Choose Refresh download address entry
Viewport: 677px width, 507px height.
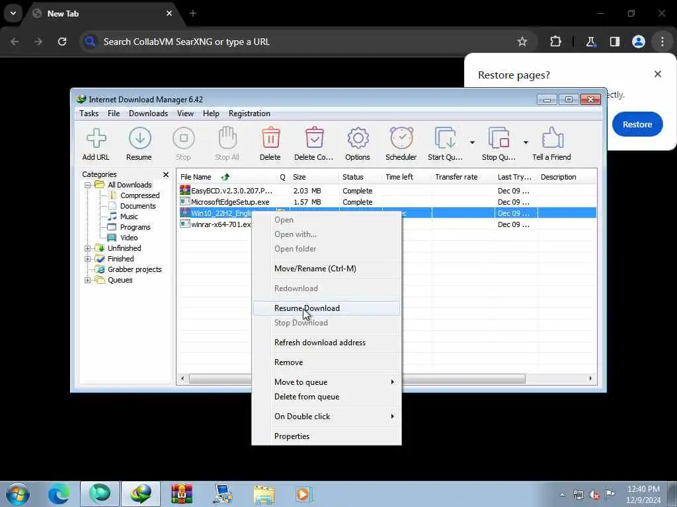[x=327, y=343]
